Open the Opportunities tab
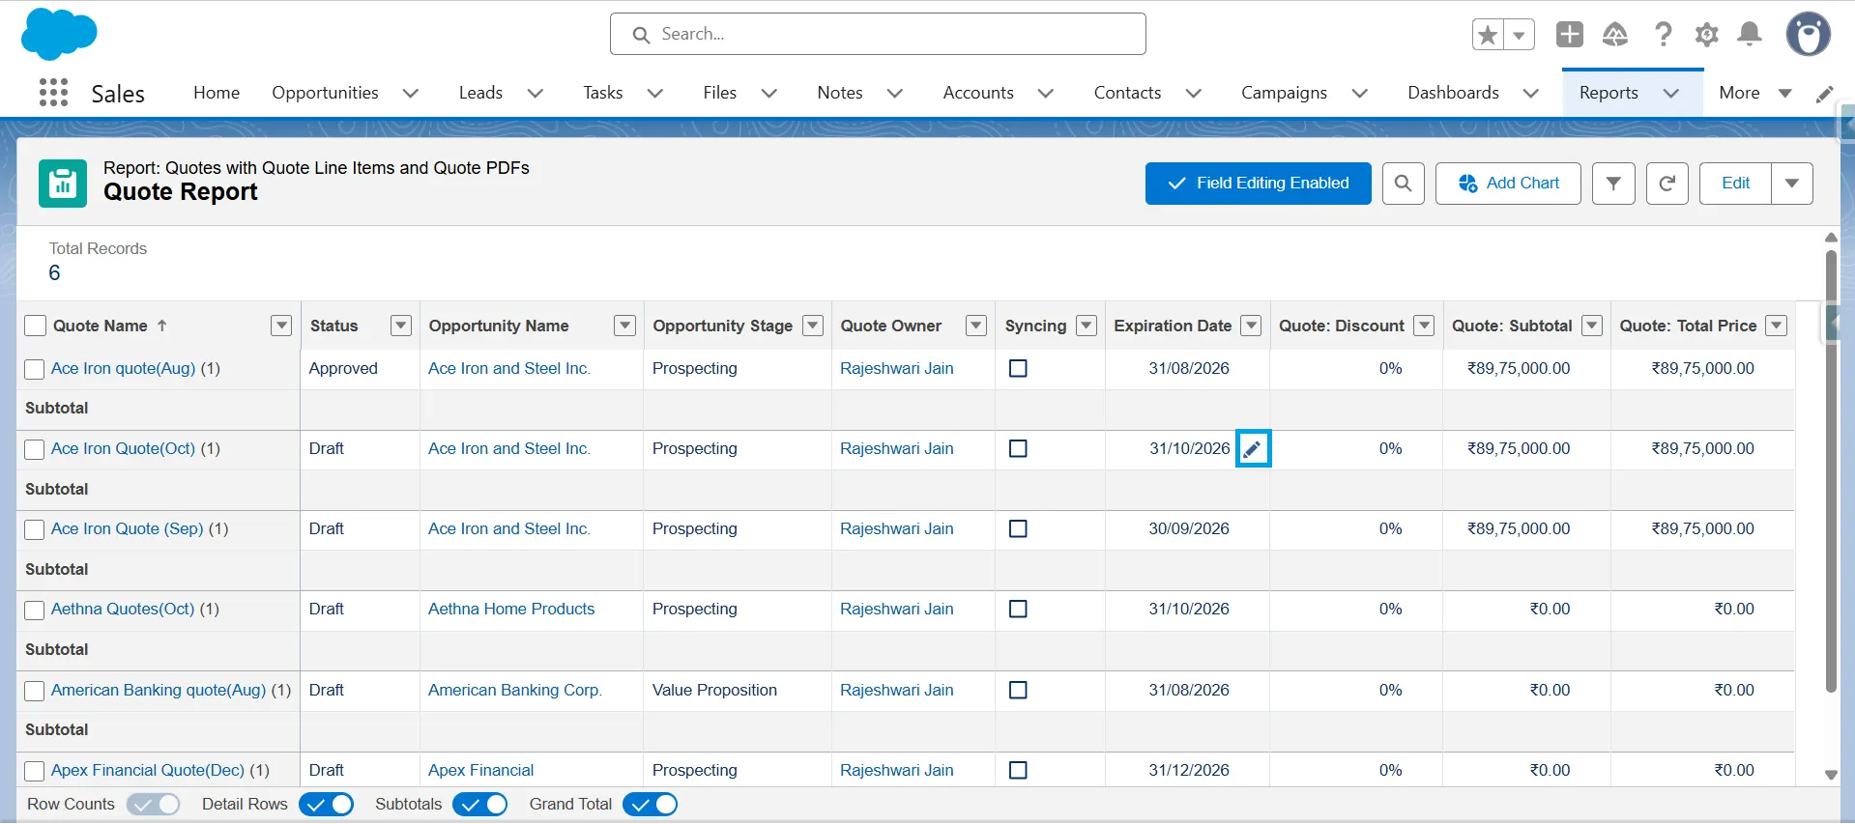 (x=325, y=93)
